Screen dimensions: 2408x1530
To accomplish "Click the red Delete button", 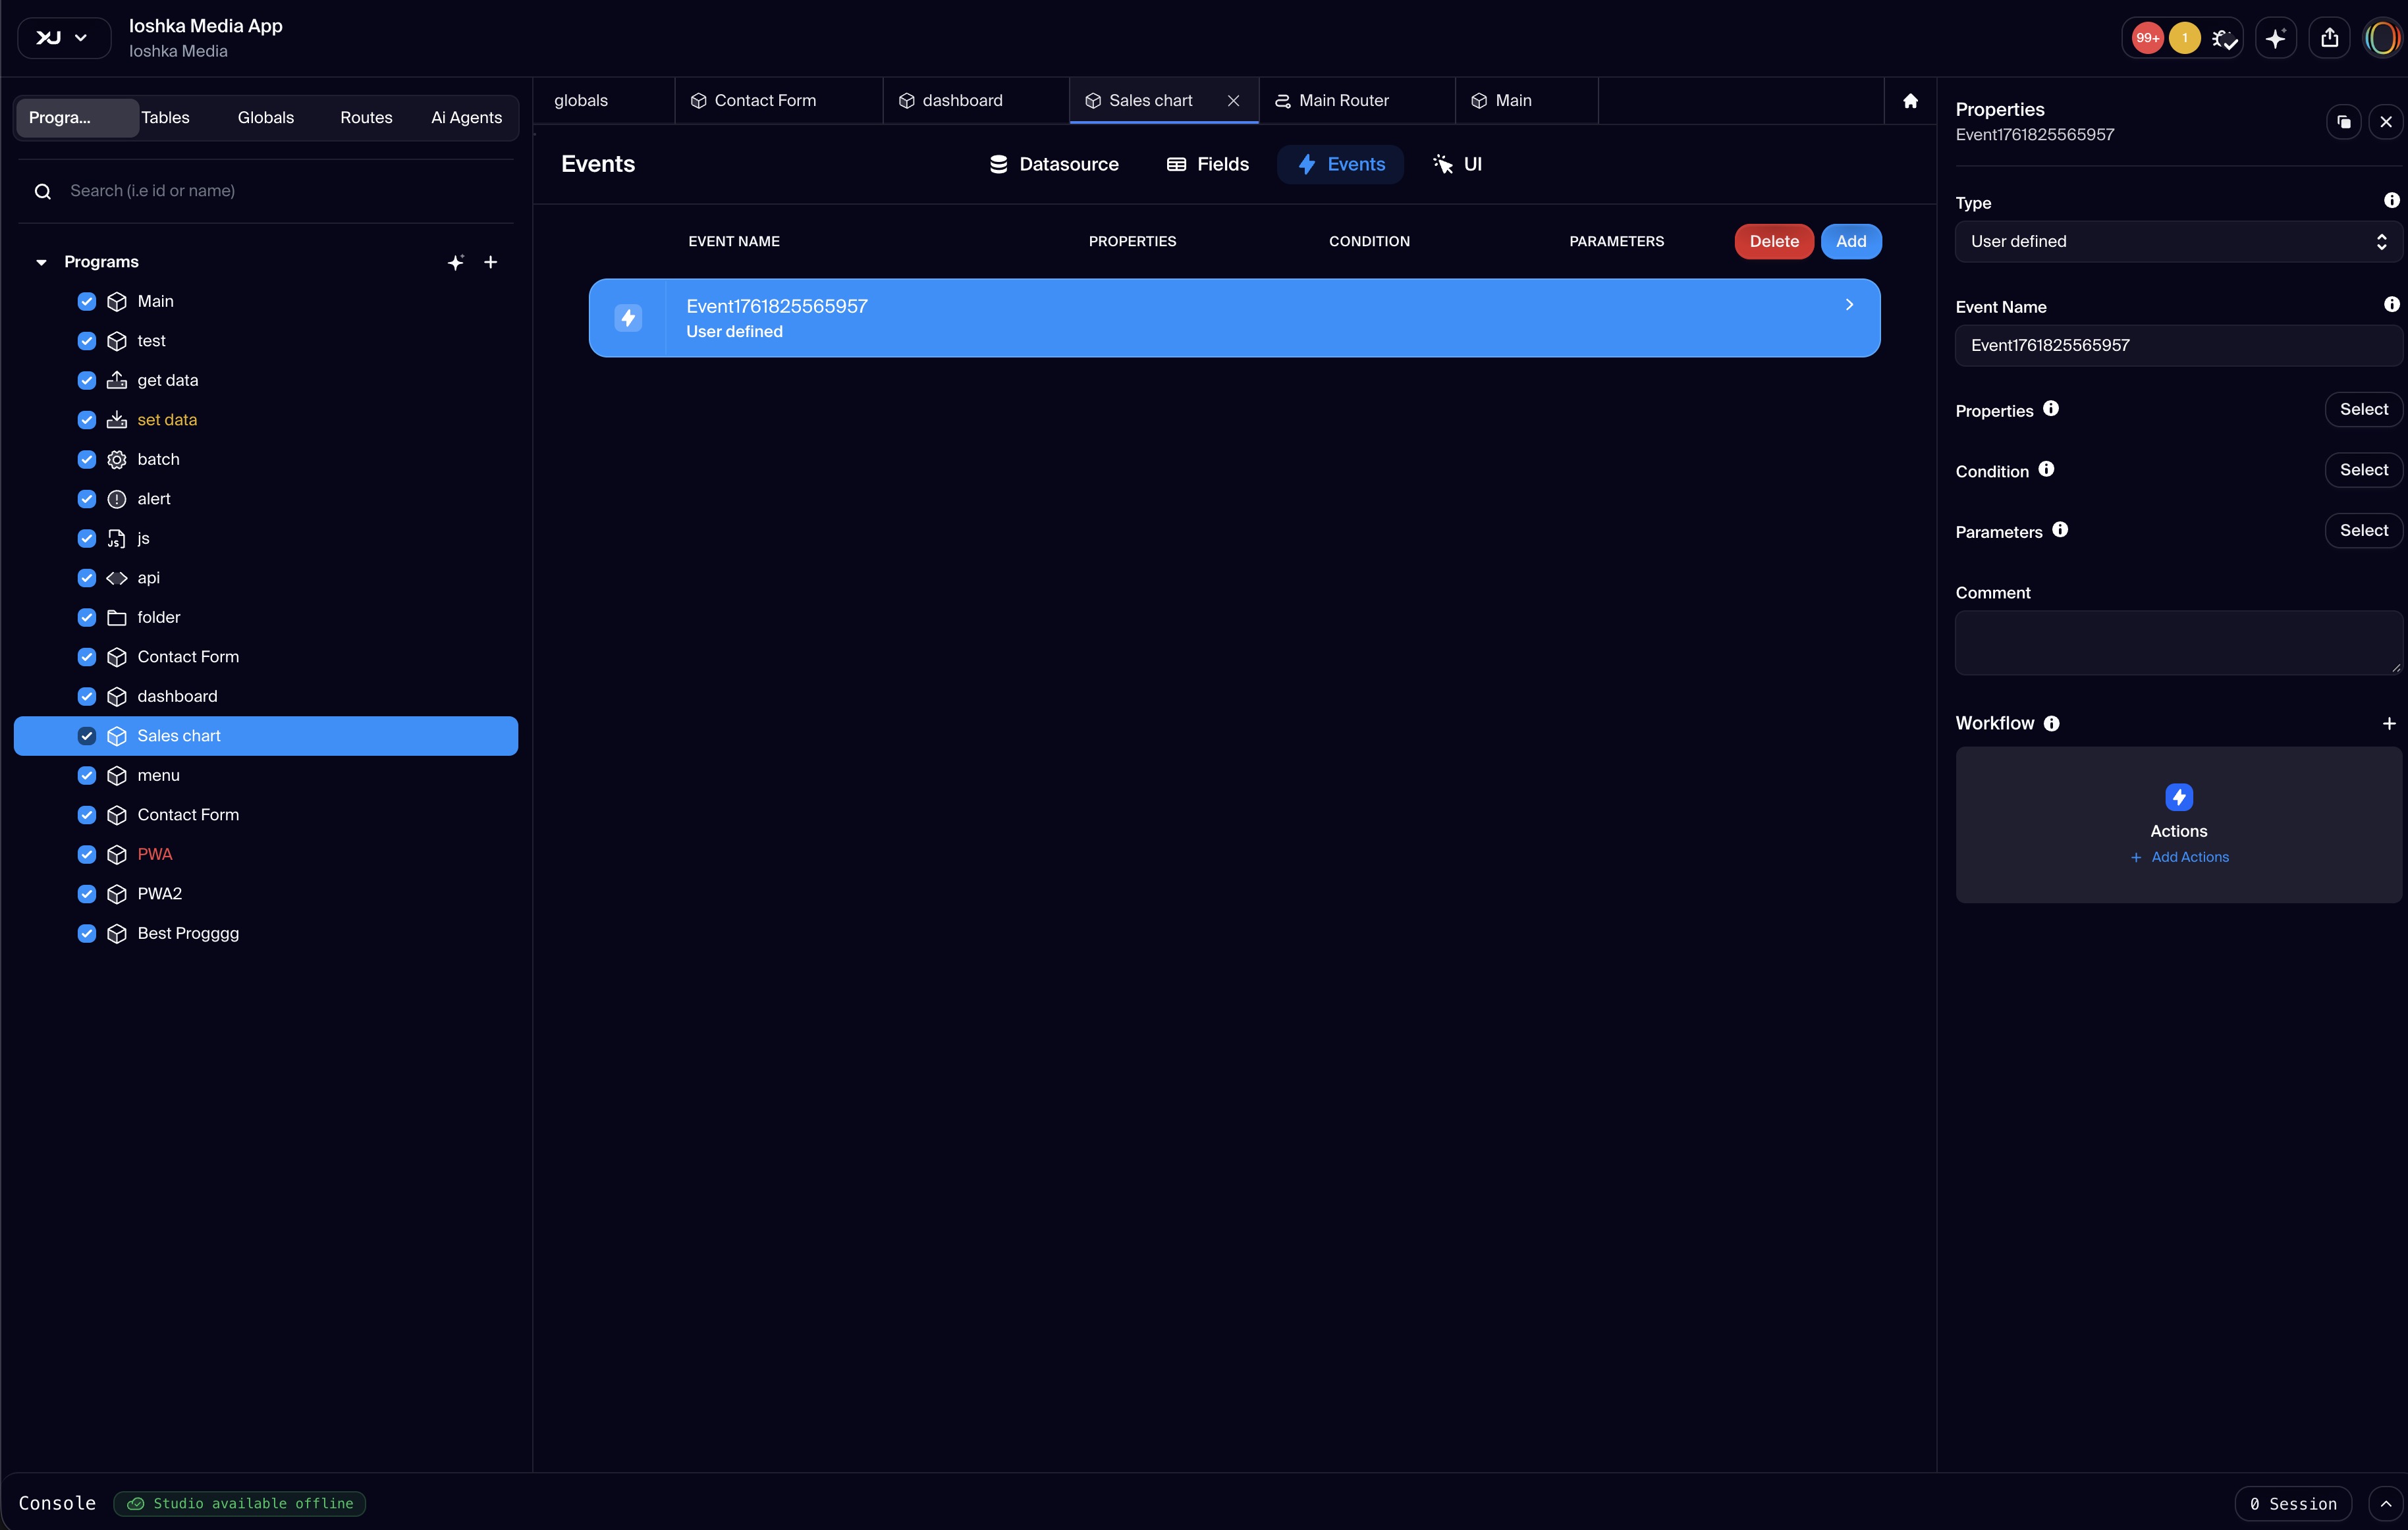I will [x=1774, y=242].
